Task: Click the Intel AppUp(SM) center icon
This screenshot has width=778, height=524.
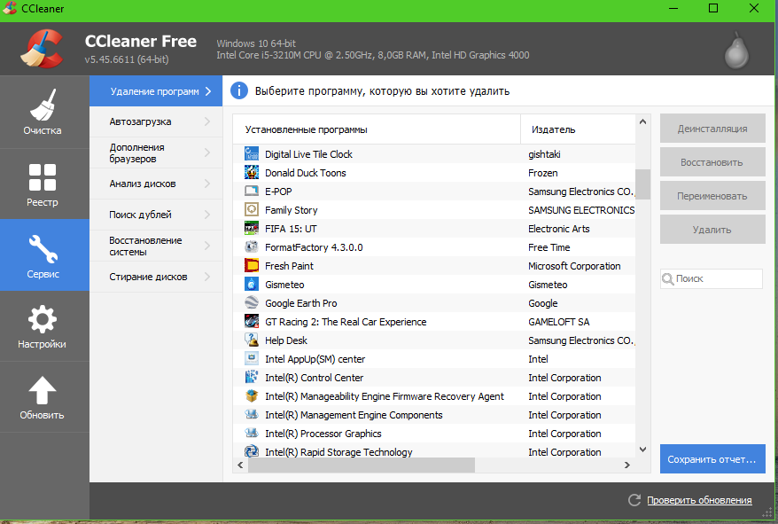Action: [x=252, y=358]
